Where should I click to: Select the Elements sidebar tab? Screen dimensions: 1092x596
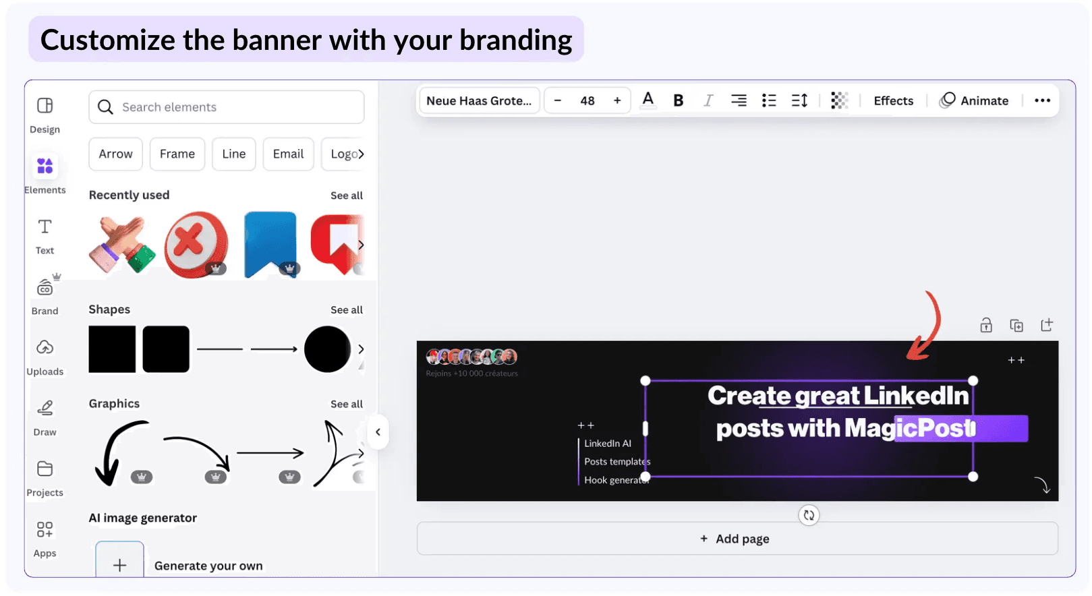coord(45,175)
